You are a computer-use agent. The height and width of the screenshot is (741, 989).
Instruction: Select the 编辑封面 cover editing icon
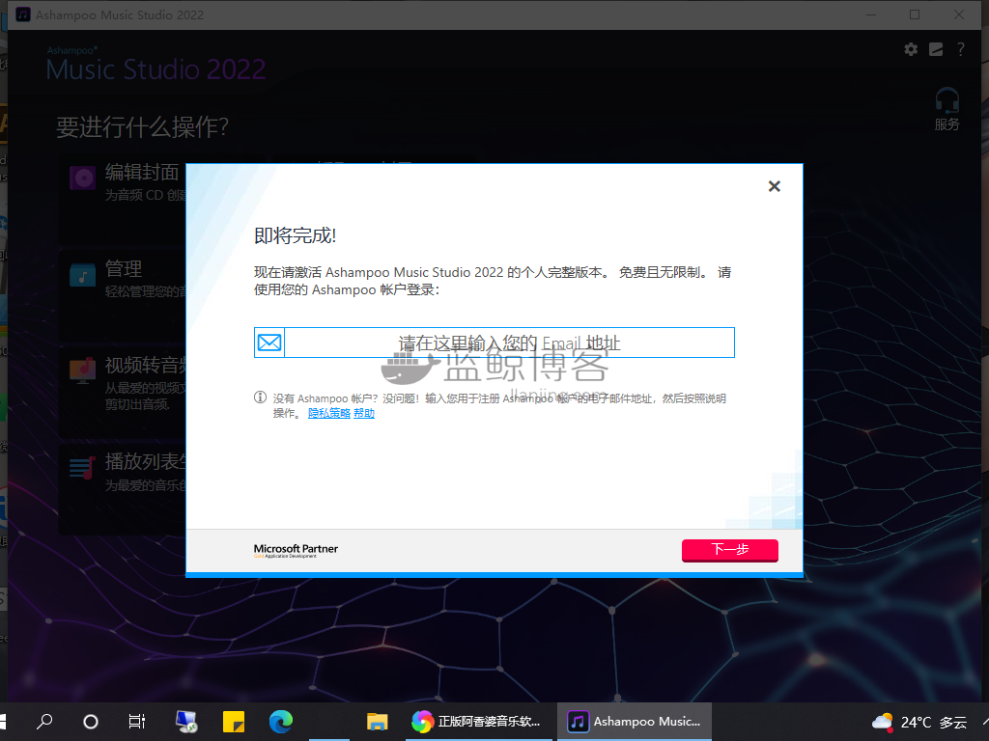pyautogui.click(x=82, y=178)
